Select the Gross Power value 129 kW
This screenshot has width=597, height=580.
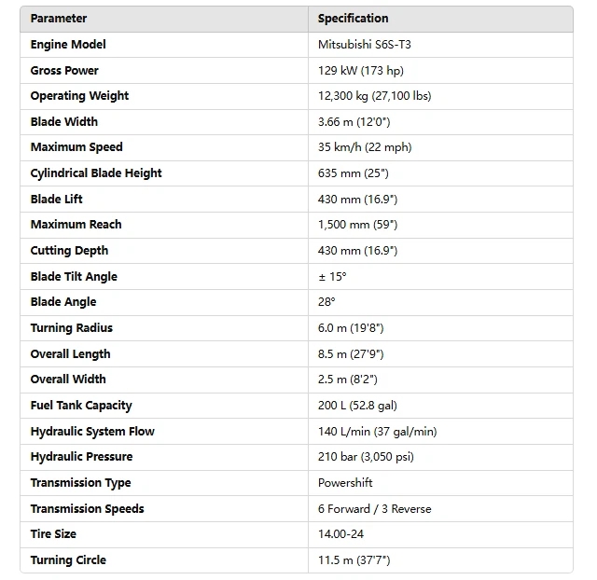pyautogui.click(x=360, y=71)
